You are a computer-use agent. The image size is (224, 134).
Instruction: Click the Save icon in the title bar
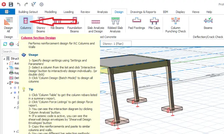point(11,4)
